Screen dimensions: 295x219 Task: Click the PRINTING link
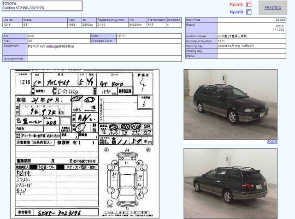pyautogui.click(x=273, y=8)
